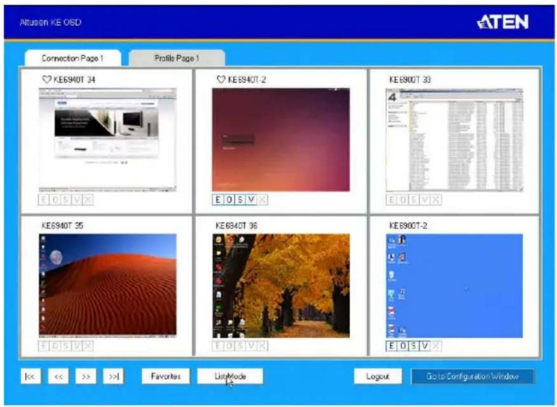Click the heart icon beside KE6940T-2
This screenshot has height=407, width=557.
(x=221, y=79)
